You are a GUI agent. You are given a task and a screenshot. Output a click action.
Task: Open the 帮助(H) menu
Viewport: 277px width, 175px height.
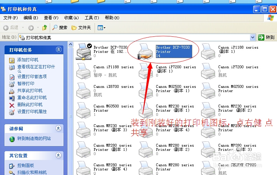coord(112,18)
